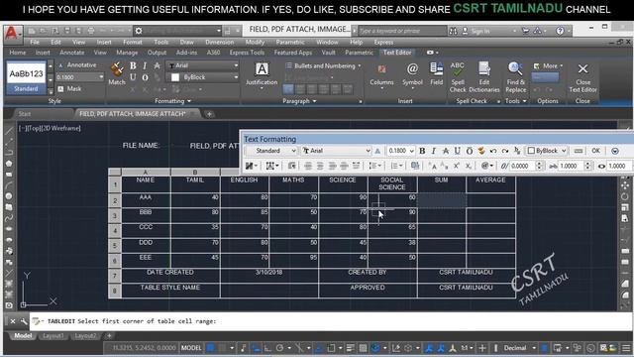Screen dimensions: 634x357
Task: Click the MODEL status bar button
Action: (x=191, y=348)
